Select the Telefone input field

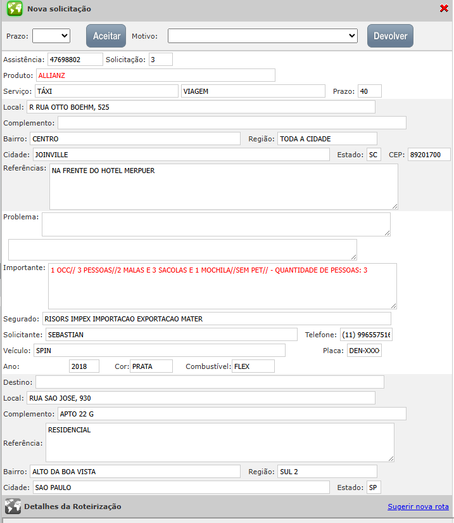point(366,335)
